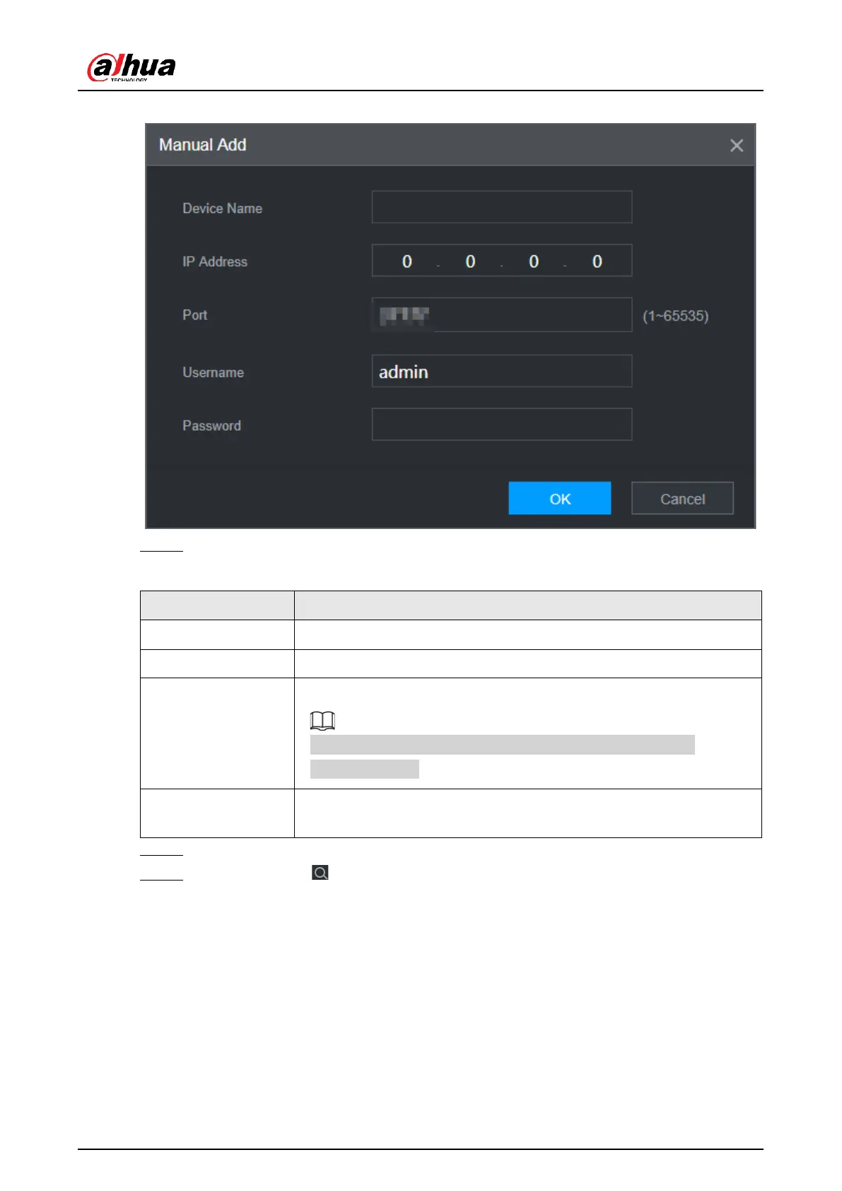Close the Manual Add dialog
The image size is (842, 1191).
[x=736, y=146]
